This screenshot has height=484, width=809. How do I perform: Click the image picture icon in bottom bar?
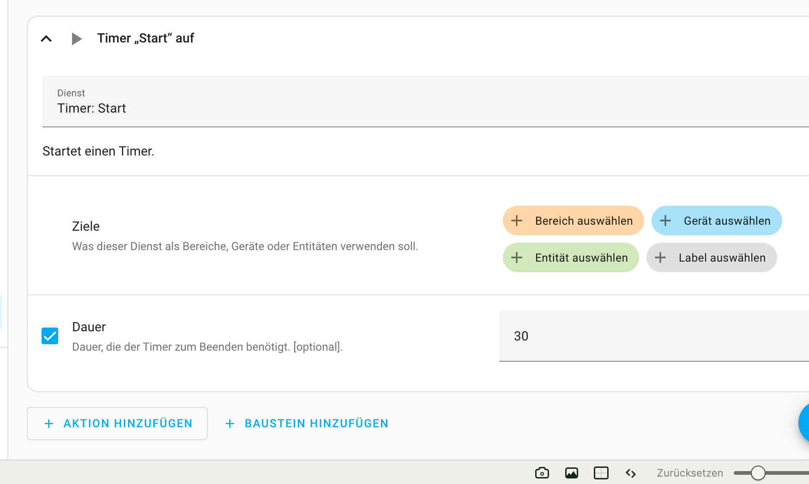[572, 473]
